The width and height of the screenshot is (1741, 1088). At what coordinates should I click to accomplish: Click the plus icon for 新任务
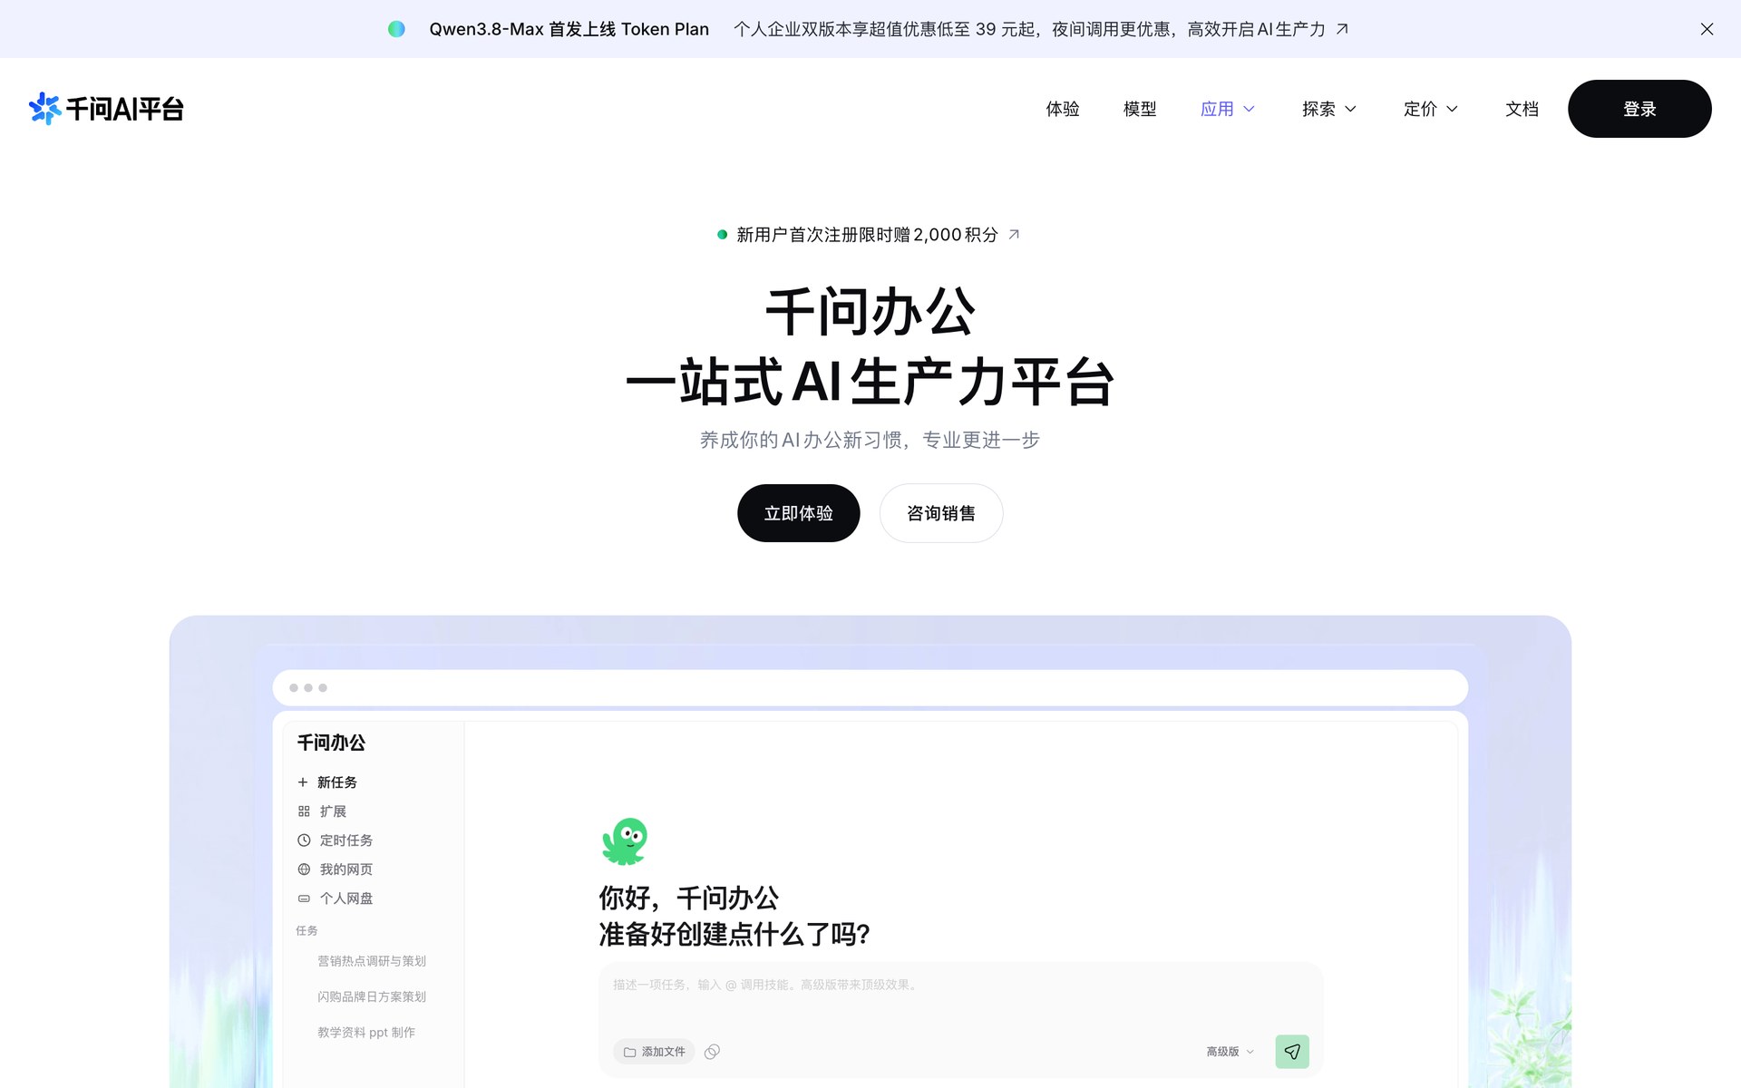click(303, 782)
